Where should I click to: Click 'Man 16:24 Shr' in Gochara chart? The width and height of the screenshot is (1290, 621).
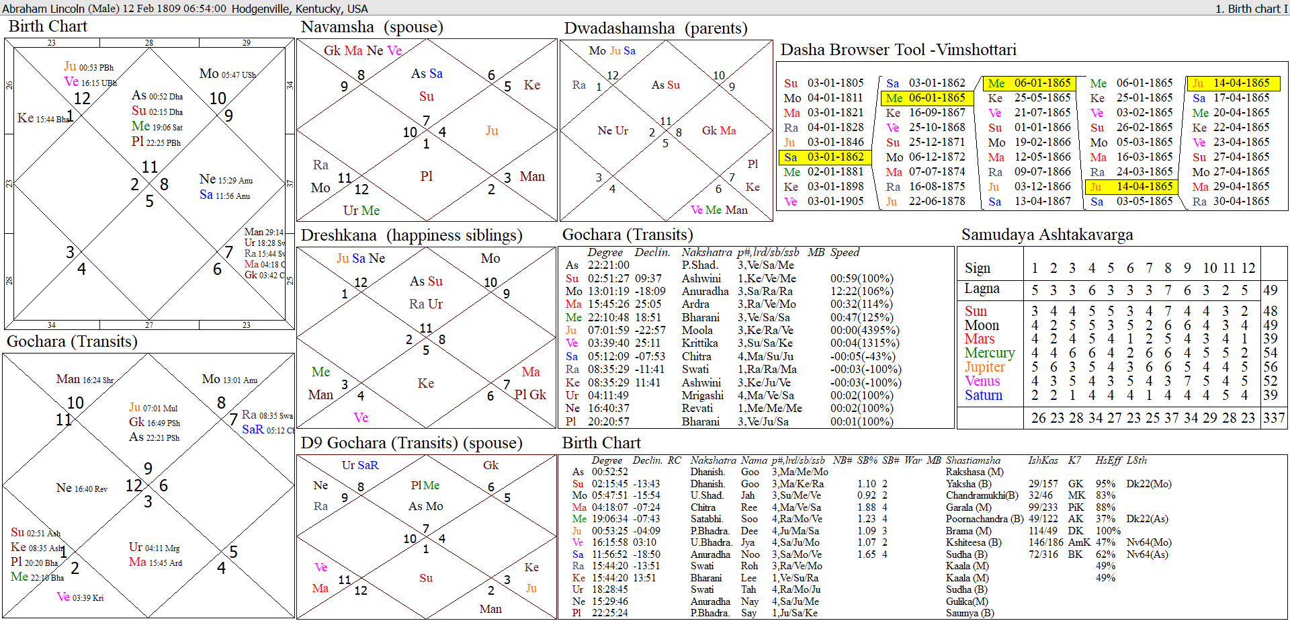85,379
